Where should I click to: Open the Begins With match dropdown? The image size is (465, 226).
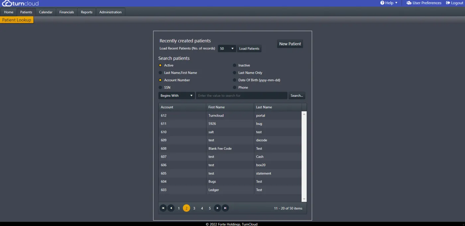(x=176, y=95)
